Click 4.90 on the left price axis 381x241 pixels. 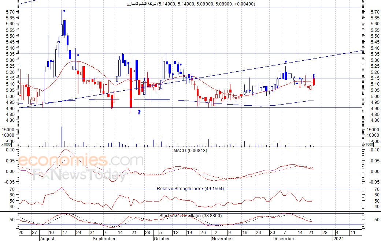point(11,108)
